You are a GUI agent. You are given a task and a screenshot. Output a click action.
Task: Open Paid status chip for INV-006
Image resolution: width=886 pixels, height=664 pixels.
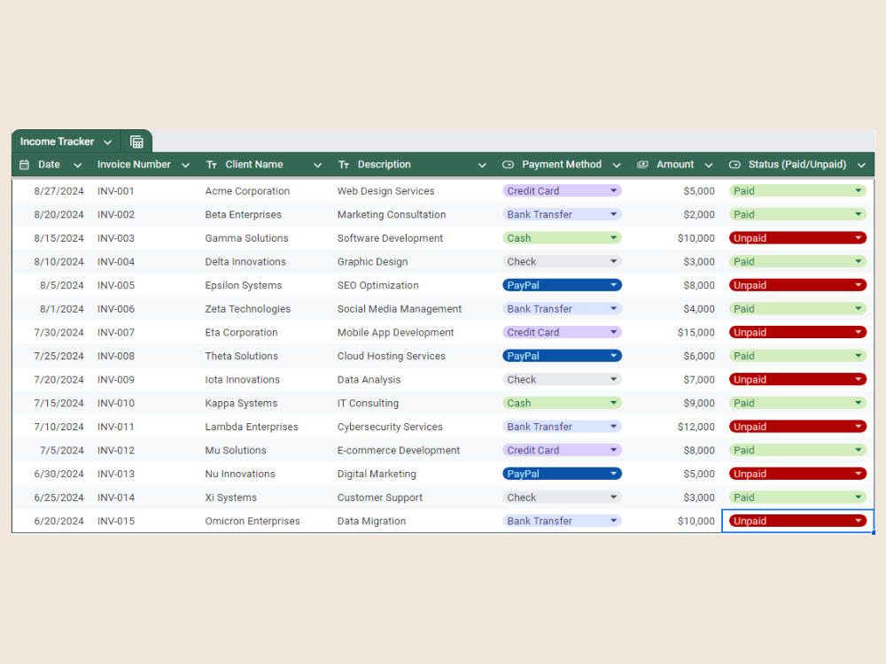click(x=798, y=309)
